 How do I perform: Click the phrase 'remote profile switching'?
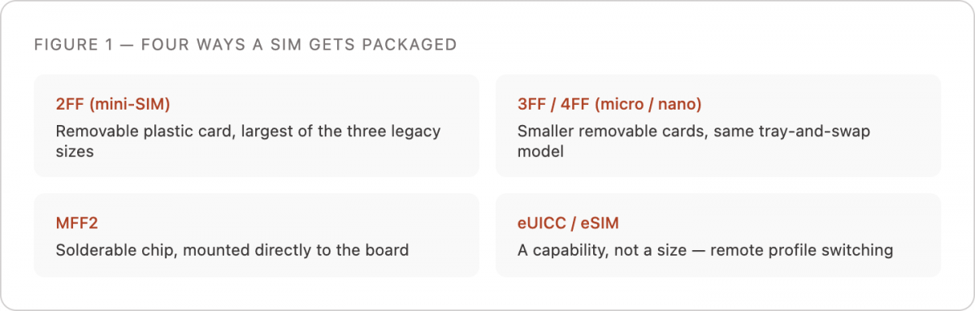(x=802, y=250)
